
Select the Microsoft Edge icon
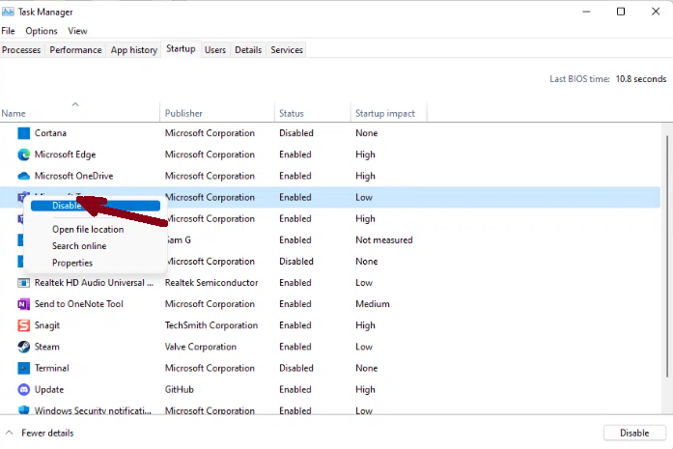pos(24,154)
